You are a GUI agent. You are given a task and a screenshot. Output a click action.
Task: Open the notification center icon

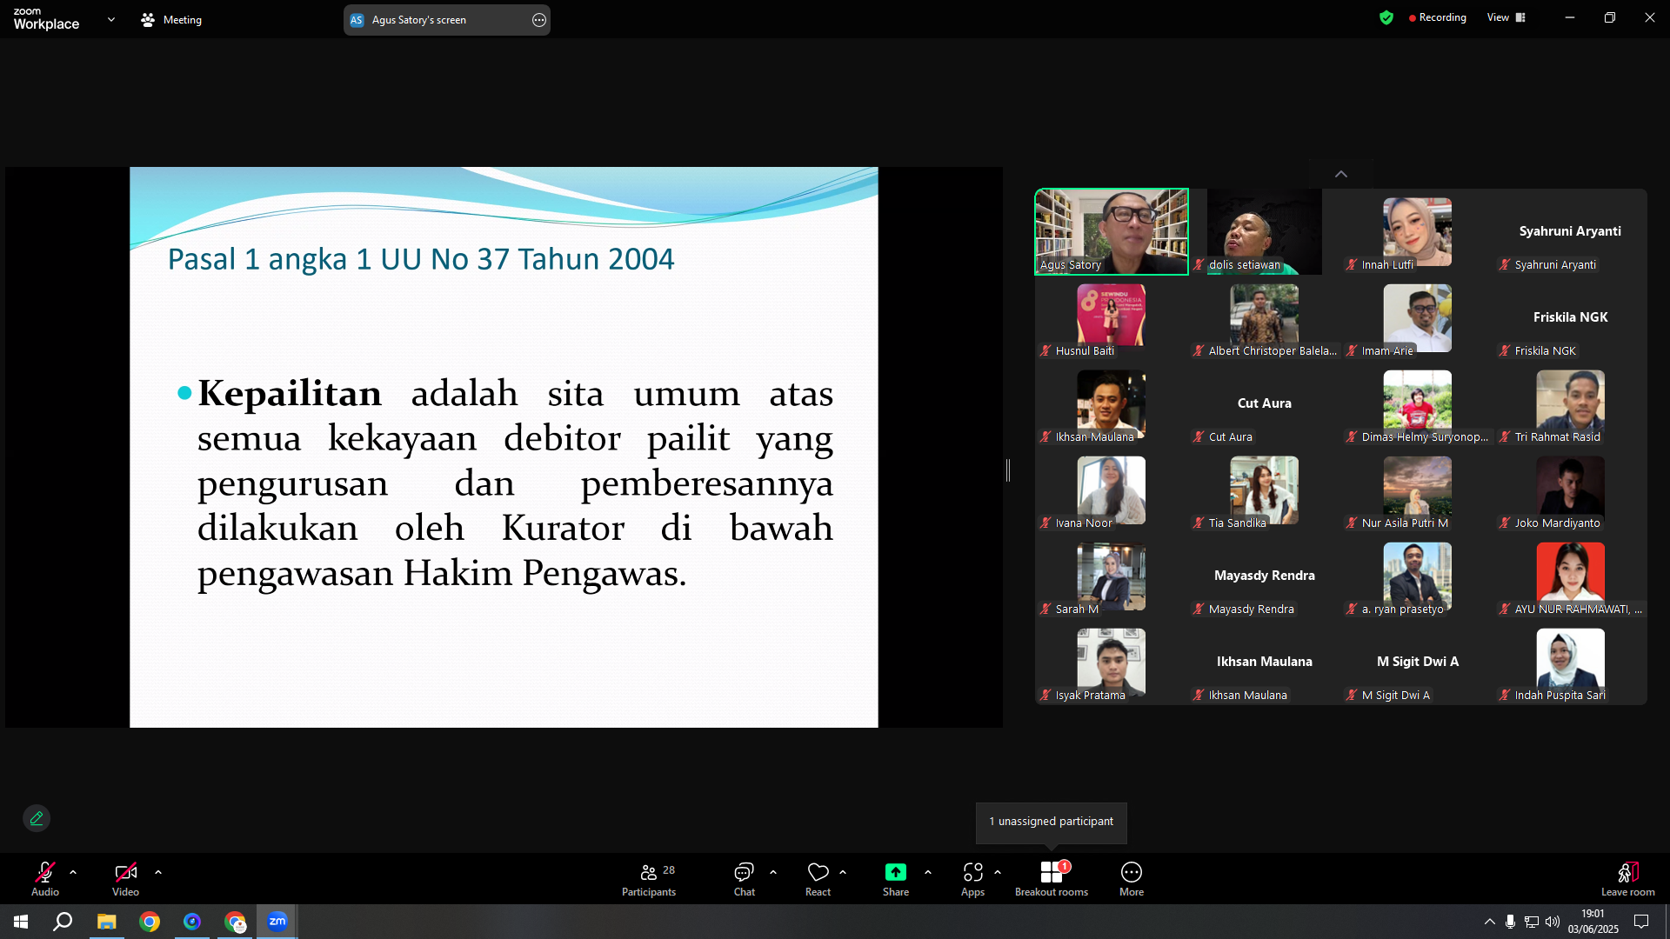[1641, 922]
